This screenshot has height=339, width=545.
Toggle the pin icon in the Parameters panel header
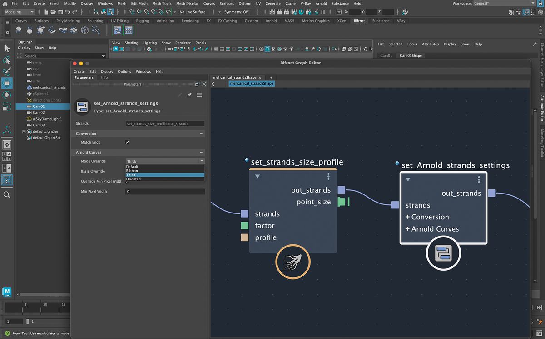[189, 95]
